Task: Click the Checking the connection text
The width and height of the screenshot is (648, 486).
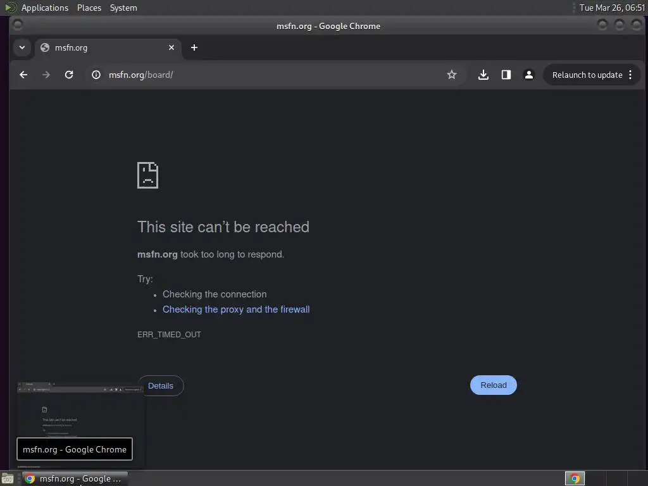Action: pyautogui.click(x=215, y=294)
